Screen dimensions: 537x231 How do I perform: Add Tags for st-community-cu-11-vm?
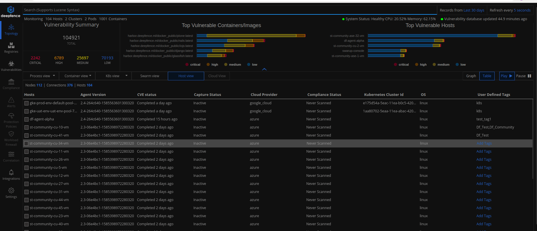coord(484,152)
